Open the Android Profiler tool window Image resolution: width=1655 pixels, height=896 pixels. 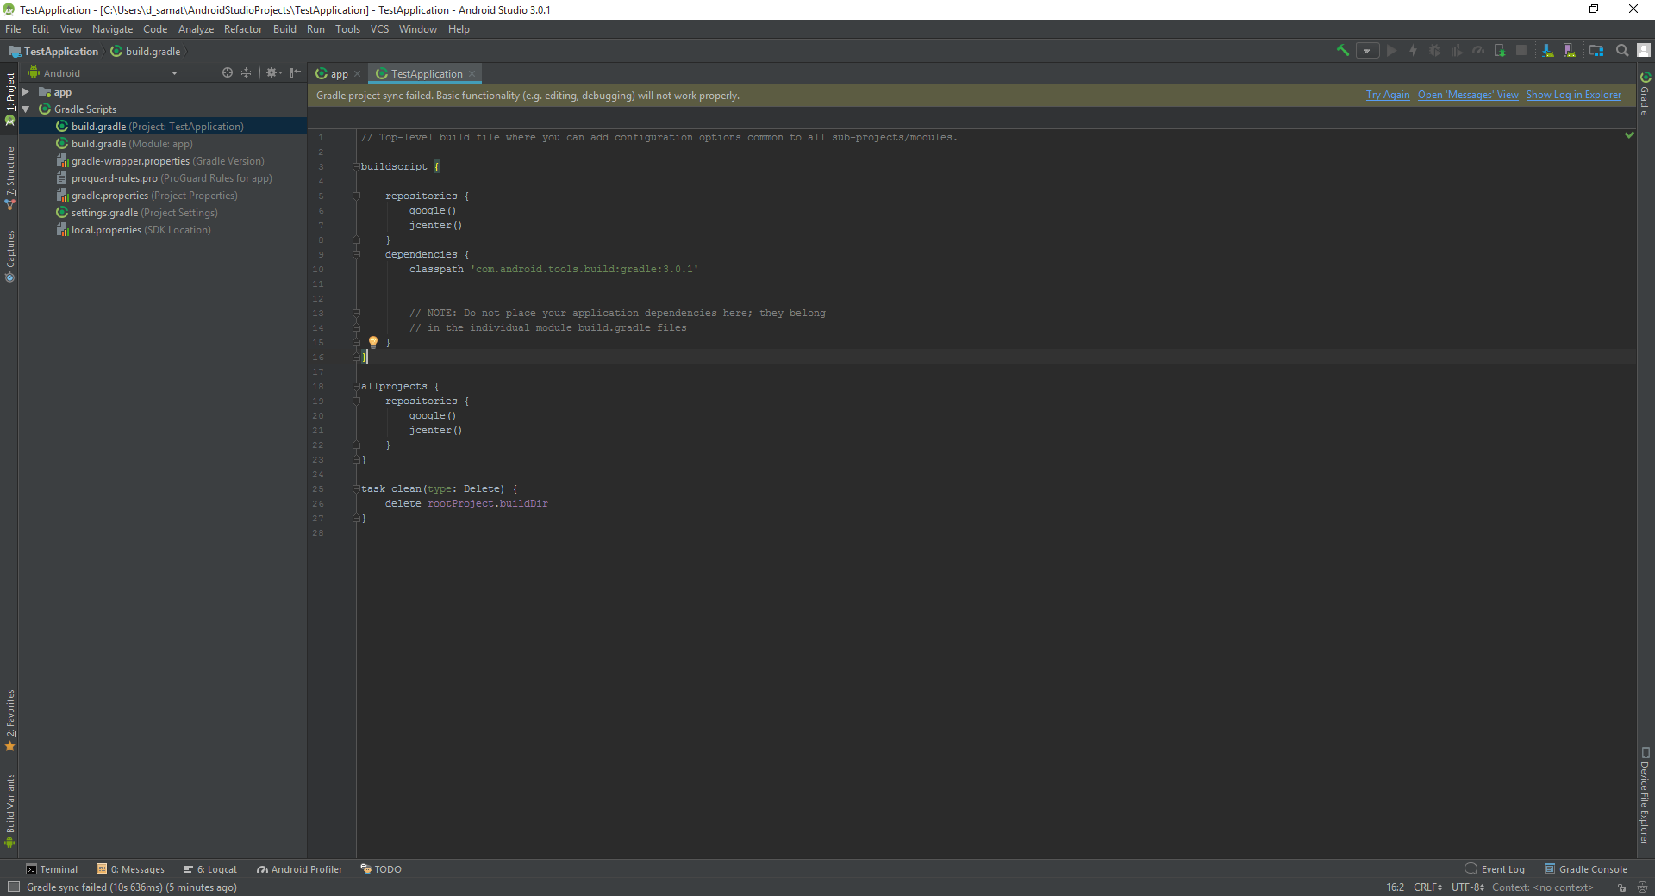pyautogui.click(x=299, y=869)
